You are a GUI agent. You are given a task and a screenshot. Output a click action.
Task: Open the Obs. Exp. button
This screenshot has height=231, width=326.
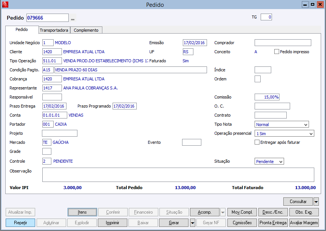tap(304, 212)
